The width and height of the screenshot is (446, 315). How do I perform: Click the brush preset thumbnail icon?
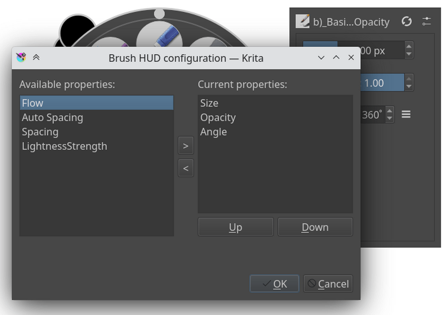[303, 22]
